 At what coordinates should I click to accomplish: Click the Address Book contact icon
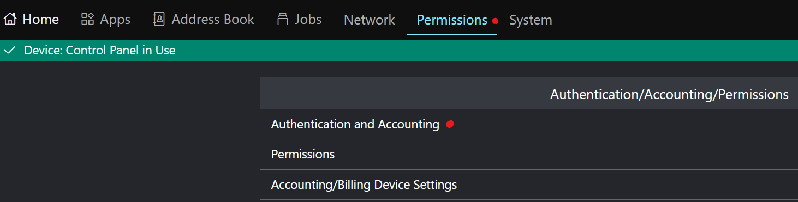pos(159,20)
